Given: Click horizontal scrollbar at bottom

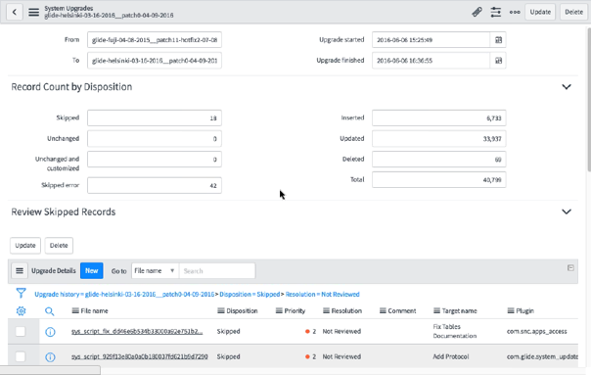Looking at the screenshot, I should coord(50,370).
